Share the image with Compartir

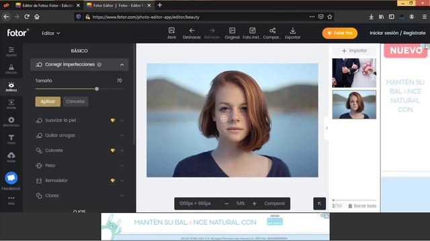tap(272, 33)
